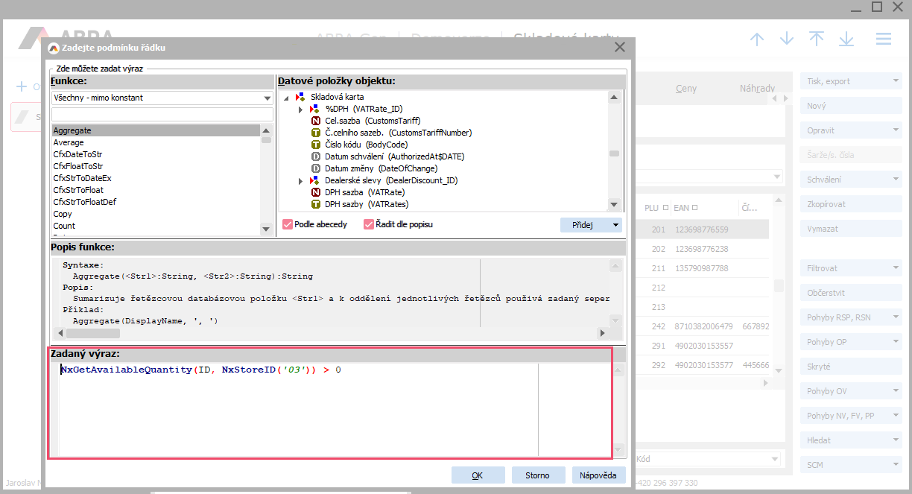The image size is (912, 494).
Task: Click the N icon beside DPH sazba
Action: [316, 192]
